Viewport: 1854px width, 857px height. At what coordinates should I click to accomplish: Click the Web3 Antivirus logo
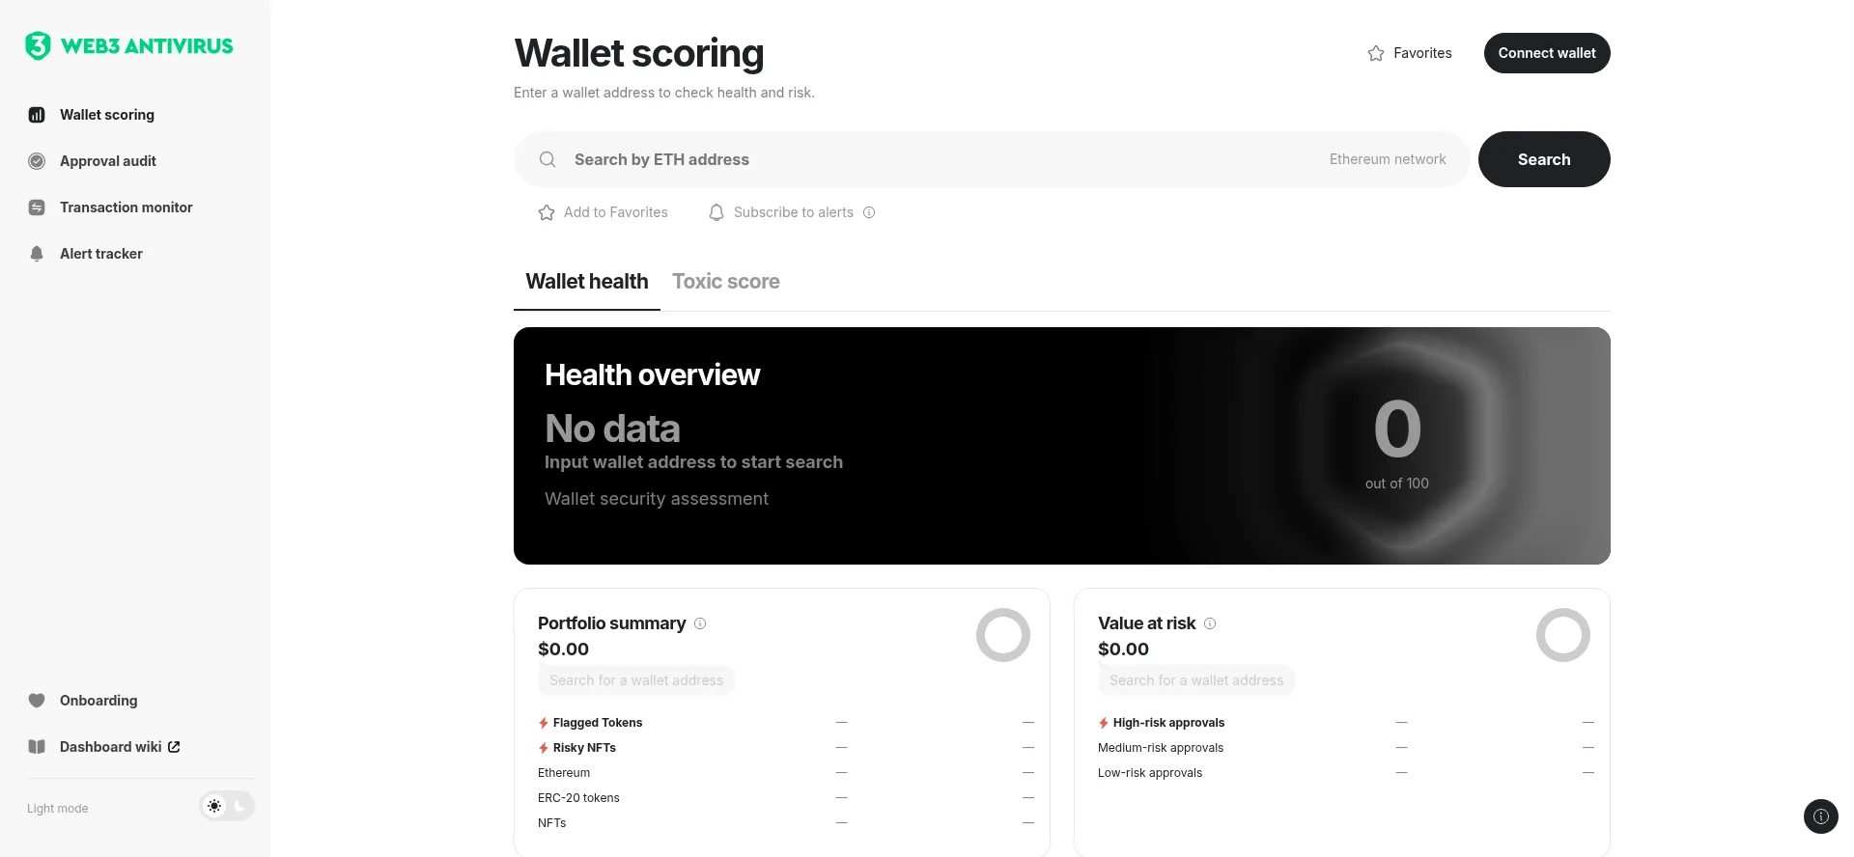(128, 45)
